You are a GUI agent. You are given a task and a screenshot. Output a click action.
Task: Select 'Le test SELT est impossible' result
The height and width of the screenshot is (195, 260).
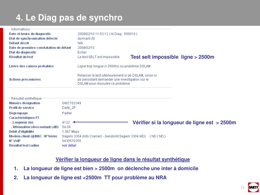99,57
